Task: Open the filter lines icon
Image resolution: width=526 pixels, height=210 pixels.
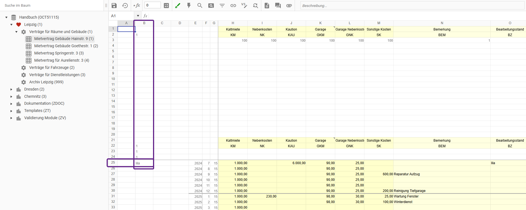Action: 222,6
